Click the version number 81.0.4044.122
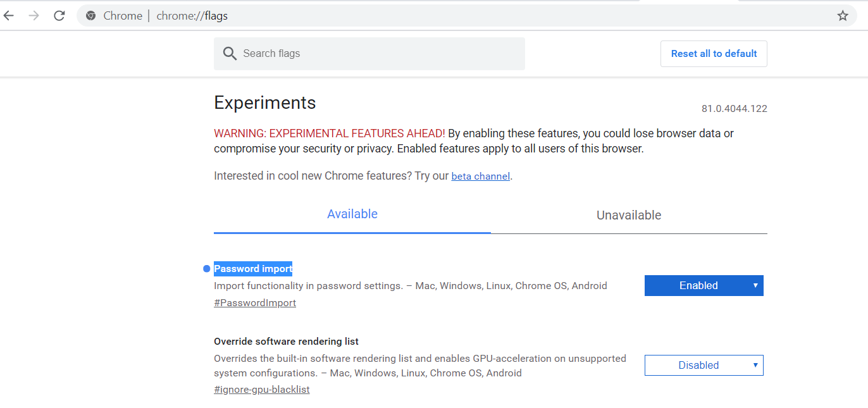868x408 pixels. (x=734, y=109)
